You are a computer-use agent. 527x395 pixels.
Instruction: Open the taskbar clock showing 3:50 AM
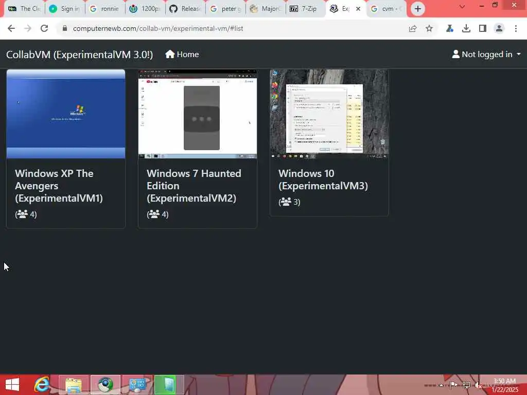coord(505,385)
